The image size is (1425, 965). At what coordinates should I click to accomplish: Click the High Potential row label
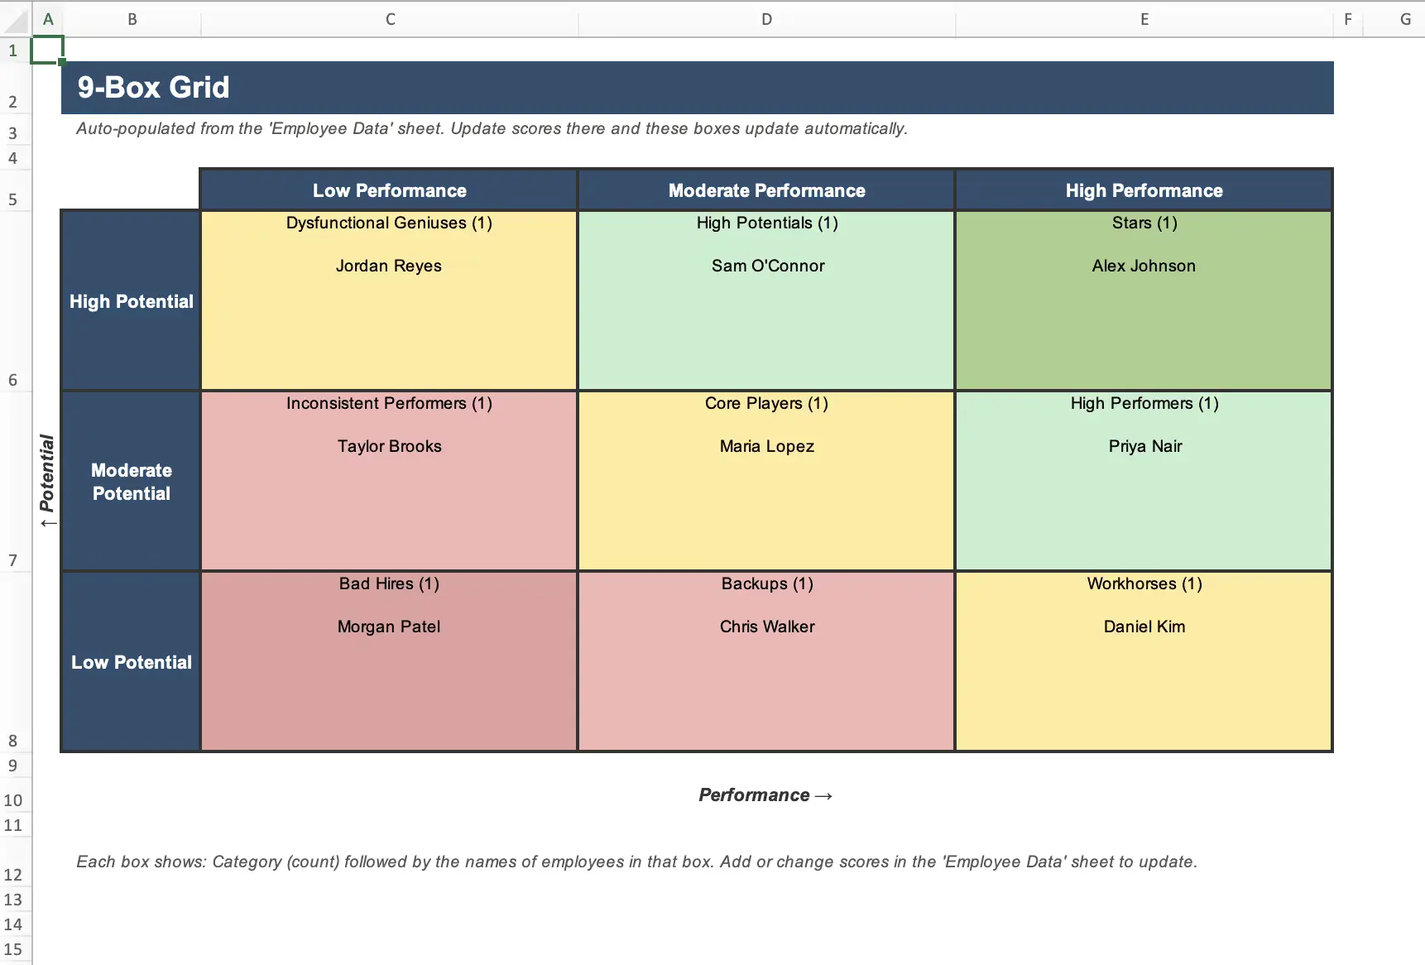[x=131, y=301]
